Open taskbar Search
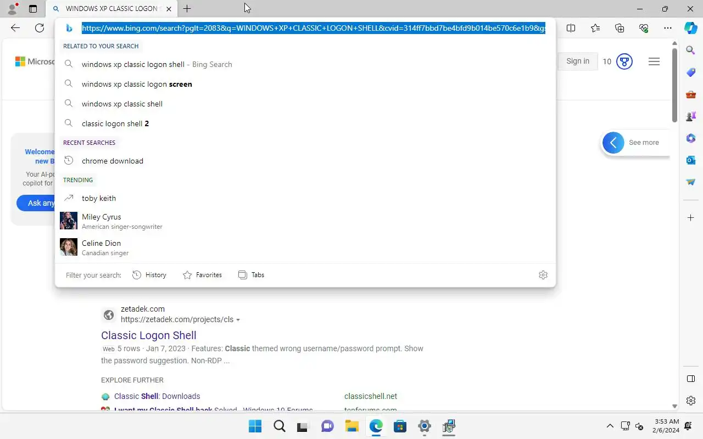 279,426
